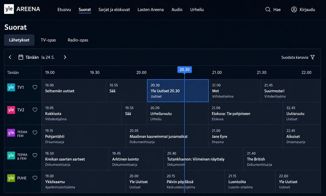Open Pohjantähti drama series
326x196 pixels.
(84, 136)
